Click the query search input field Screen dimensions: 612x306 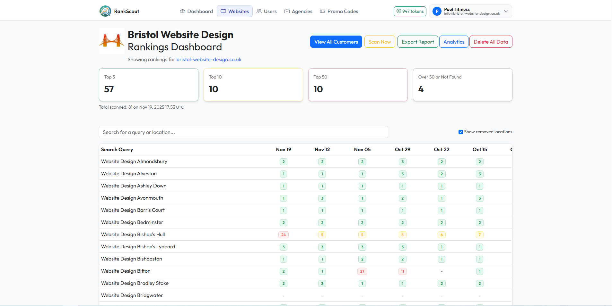tap(243, 132)
